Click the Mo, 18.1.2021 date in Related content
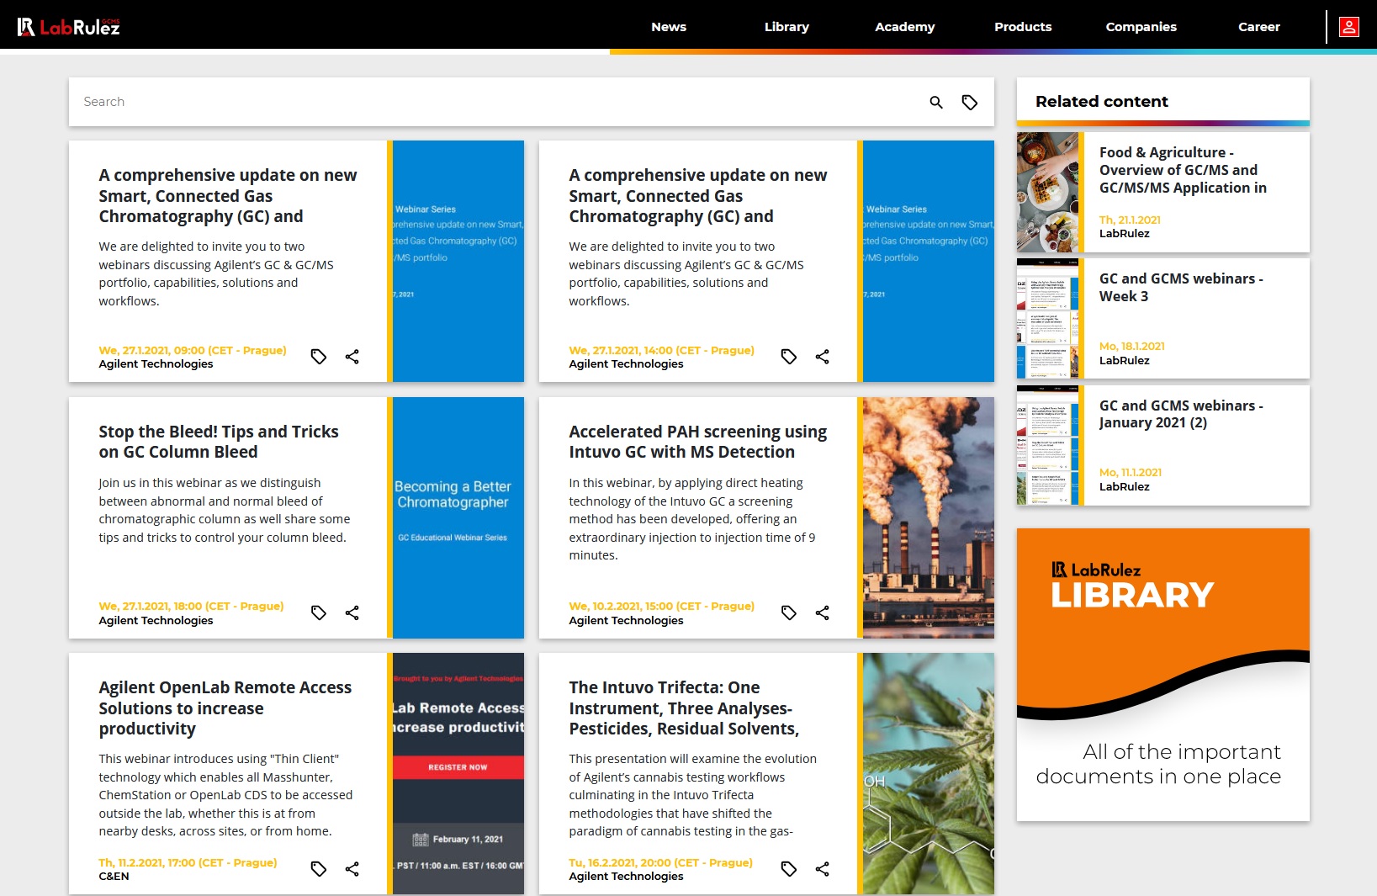Viewport: 1377px width, 896px height. 1132,346
